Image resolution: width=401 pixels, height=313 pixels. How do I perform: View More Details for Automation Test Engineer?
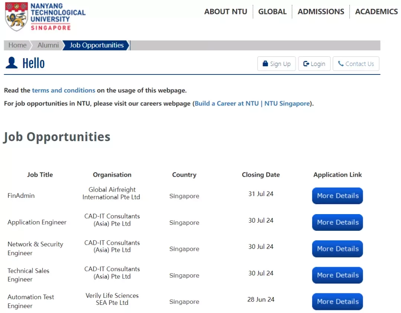click(338, 302)
